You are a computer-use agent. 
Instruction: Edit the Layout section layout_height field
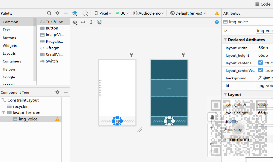point(264,113)
